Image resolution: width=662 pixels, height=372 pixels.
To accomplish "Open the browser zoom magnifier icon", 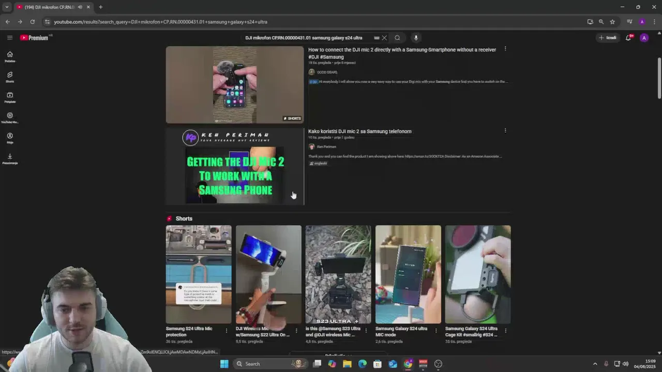I will point(601,22).
